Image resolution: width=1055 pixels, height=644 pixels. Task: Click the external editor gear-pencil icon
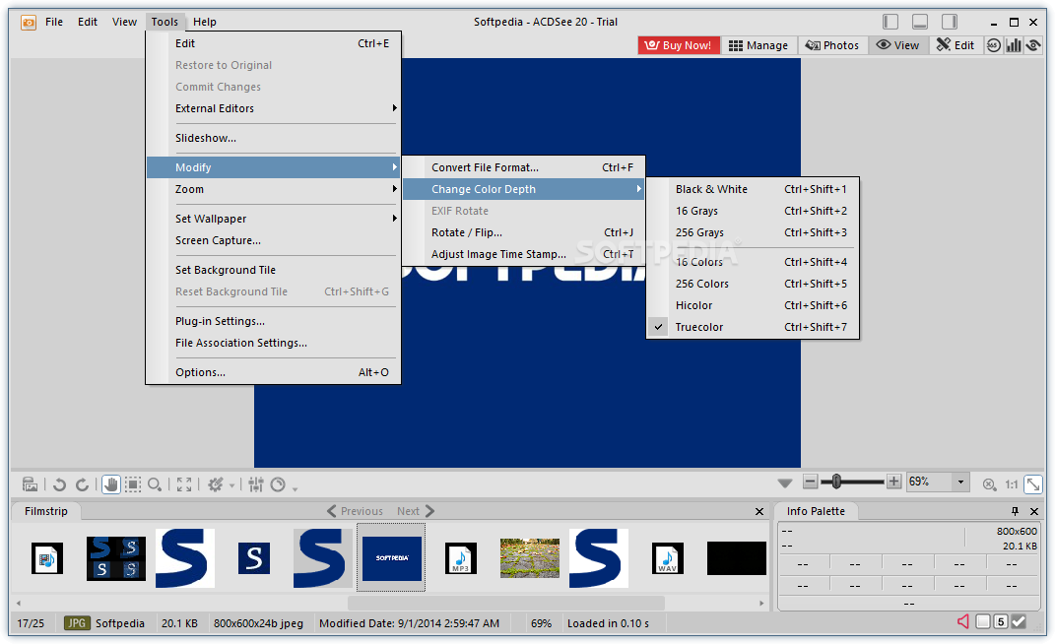[216, 484]
